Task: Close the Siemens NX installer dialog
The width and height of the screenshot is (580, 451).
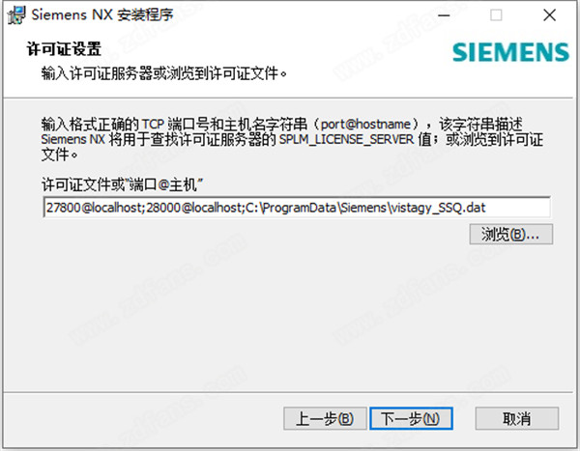Action: (x=549, y=15)
